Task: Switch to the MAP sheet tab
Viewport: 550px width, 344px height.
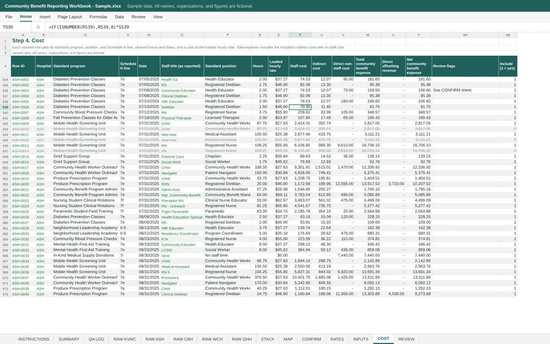Action: [288, 339]
